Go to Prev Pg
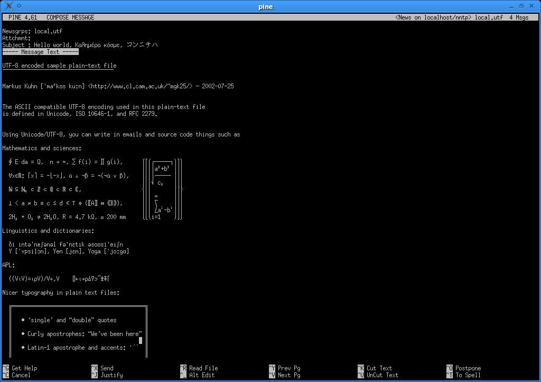Viewport: 541px width, 382px height. coord(285,368)
